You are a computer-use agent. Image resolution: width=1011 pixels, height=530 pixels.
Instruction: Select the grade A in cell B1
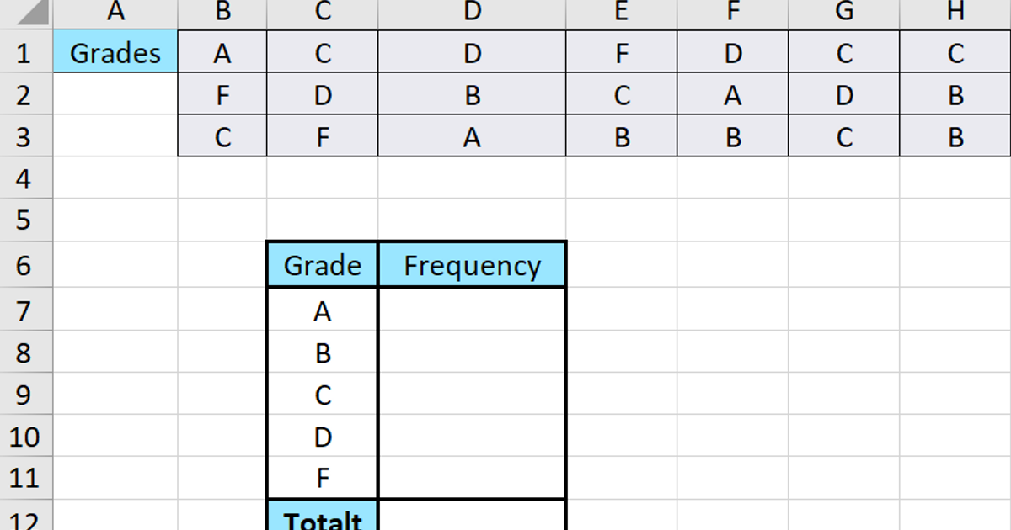(222, 52)
